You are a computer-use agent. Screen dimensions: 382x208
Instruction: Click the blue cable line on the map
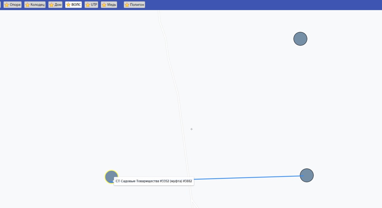[x=248, y=178]
